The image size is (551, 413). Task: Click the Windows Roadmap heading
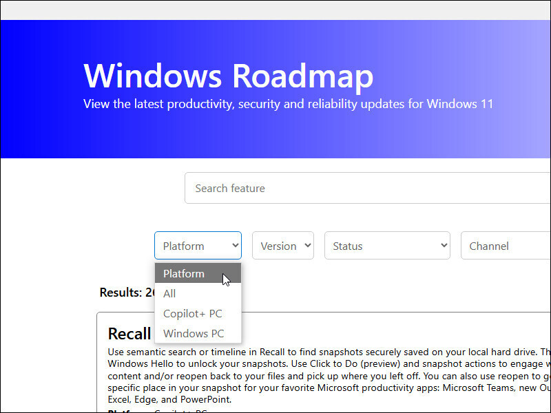tap(228, 76)
